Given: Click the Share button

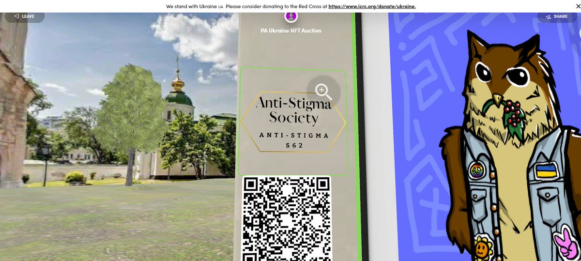Looking at the screenshot, I should (x=556, y=16).
